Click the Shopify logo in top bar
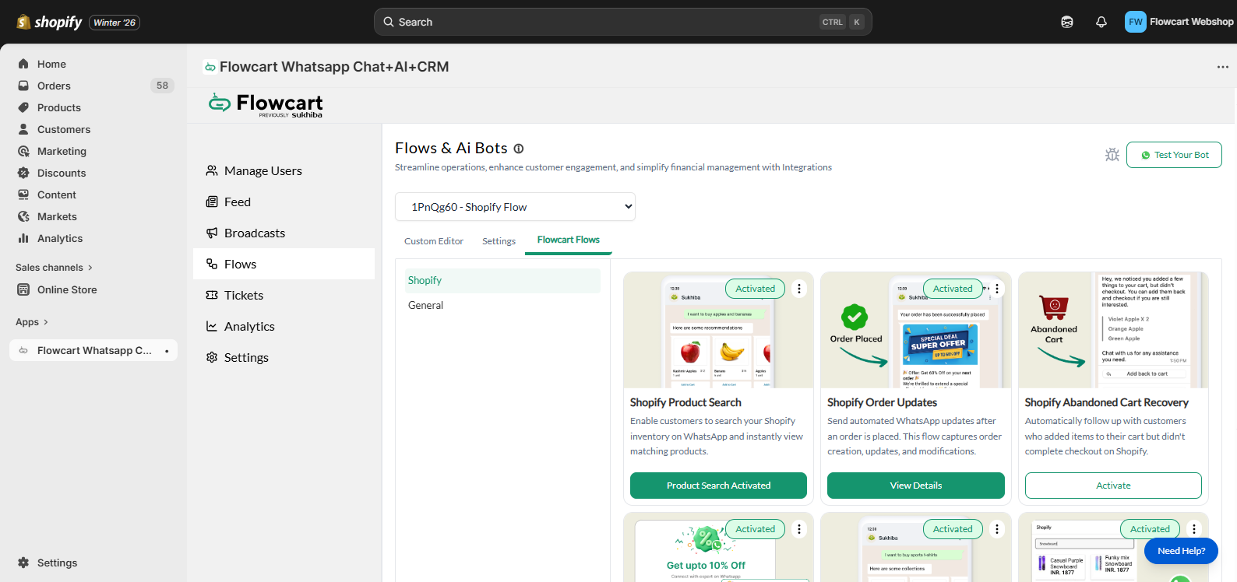 (49, 22)
